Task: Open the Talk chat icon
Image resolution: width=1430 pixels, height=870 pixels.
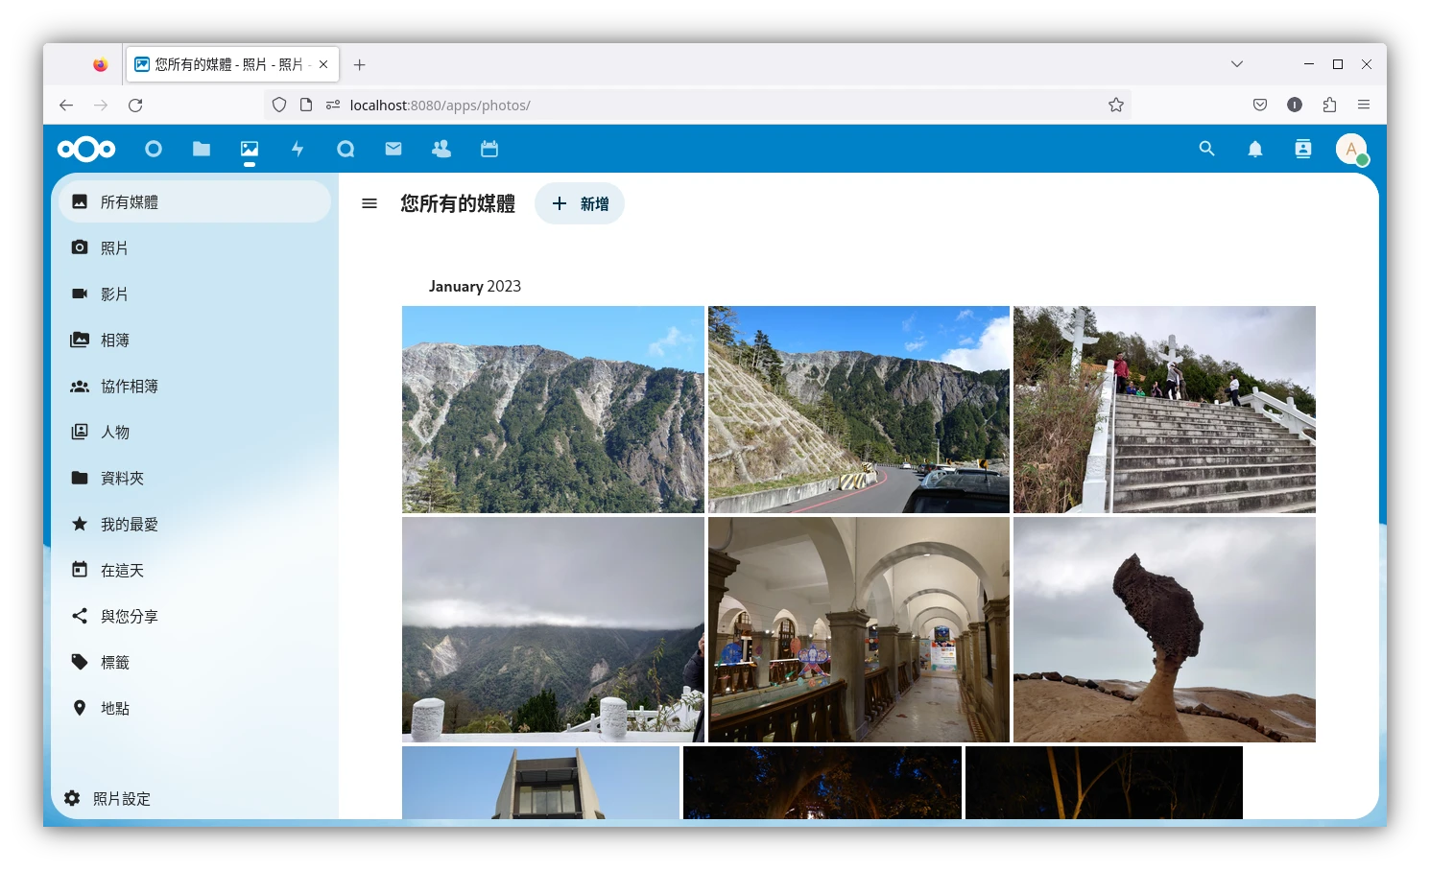Action: click(346, 149)
